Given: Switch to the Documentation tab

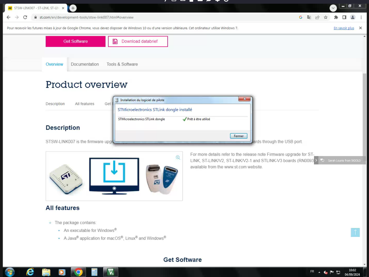Looking at the screenshot, I should pos(85,64).
